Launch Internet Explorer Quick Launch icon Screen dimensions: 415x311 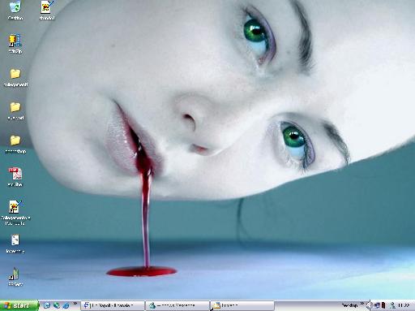coord(66,305)
